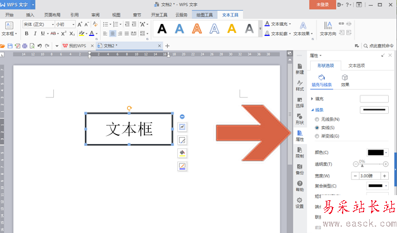This screenshot has width=397, height=233.
Task: Open the 设置 settings sidebar gear
Action: 299,203
